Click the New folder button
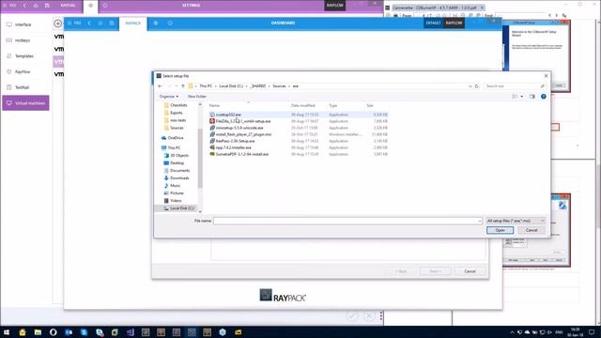 click(x=197, y=97)
